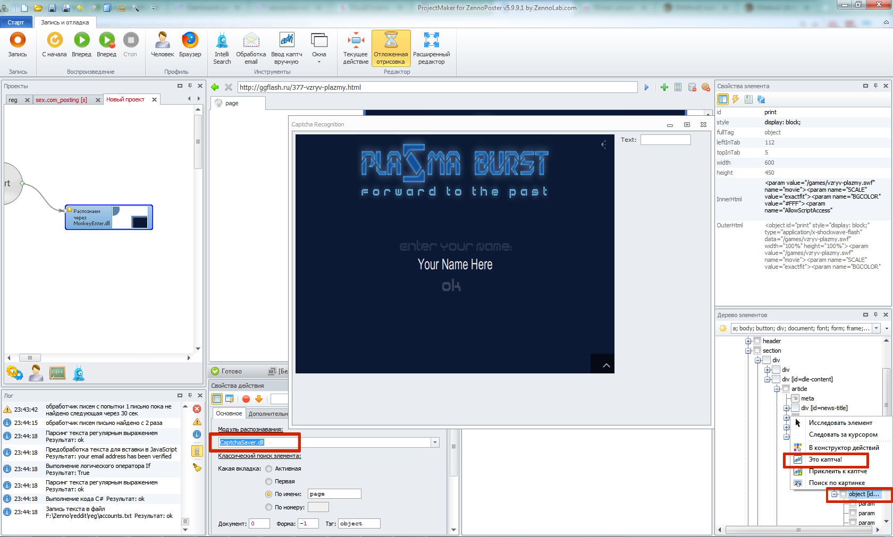Image resolution: width=893 pixels, height=537 pixels.
Task: Select the page browser tab
Action: click(238, 103)
